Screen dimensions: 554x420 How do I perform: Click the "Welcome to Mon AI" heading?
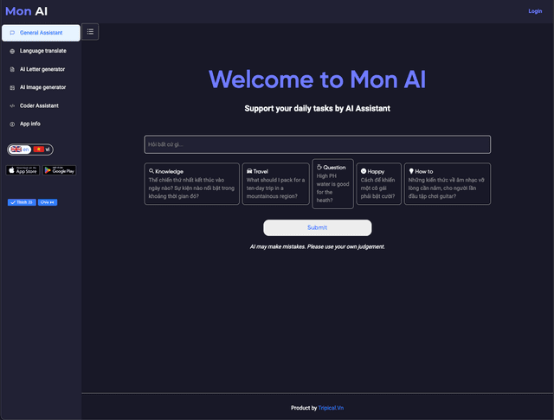[x=318, y=80]
